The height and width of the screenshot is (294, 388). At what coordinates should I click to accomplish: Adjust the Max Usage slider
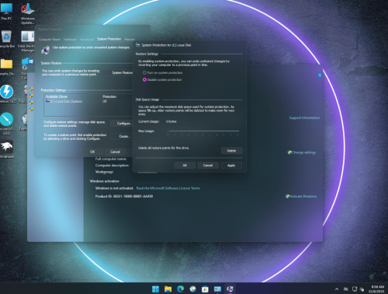tap(203, 131)
